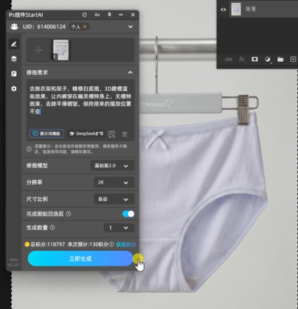Open the layers stack sidebar icon

(x=14, y=59)
